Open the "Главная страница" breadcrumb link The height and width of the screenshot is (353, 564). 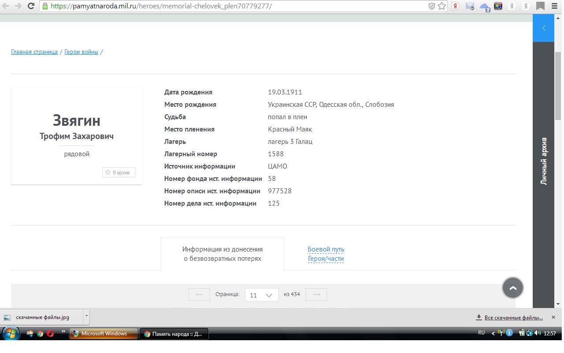(x=34, y=52)
